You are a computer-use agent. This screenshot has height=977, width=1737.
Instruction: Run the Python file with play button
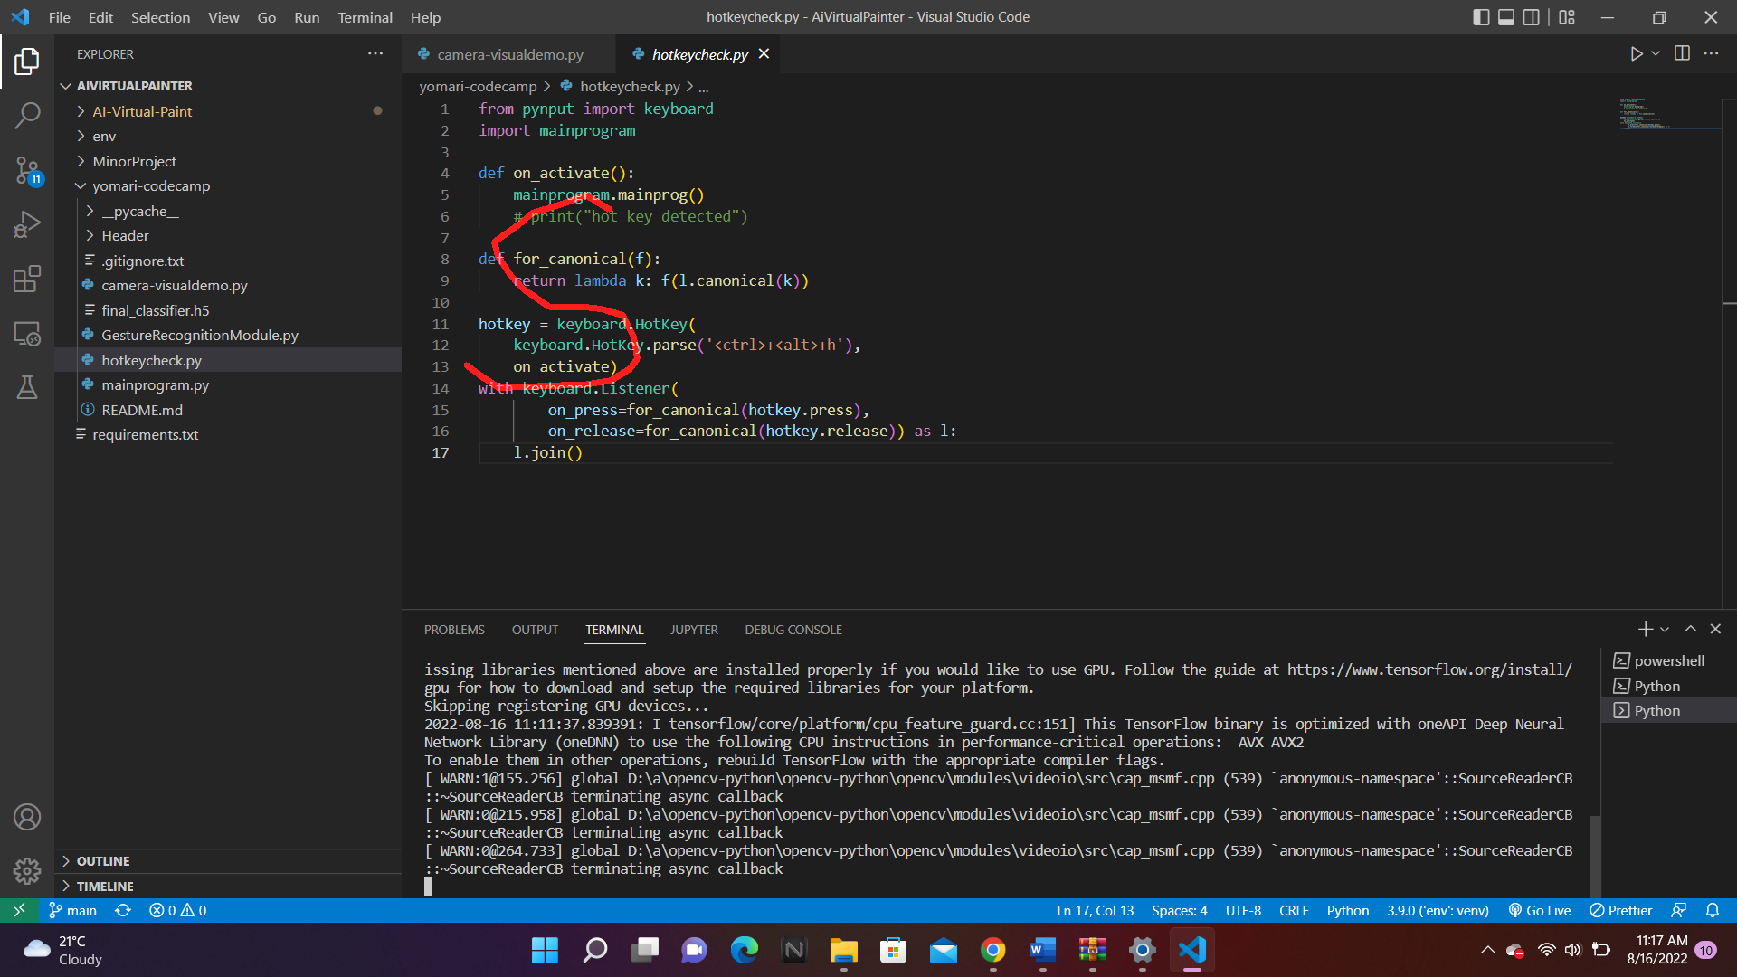point(1636,54)
